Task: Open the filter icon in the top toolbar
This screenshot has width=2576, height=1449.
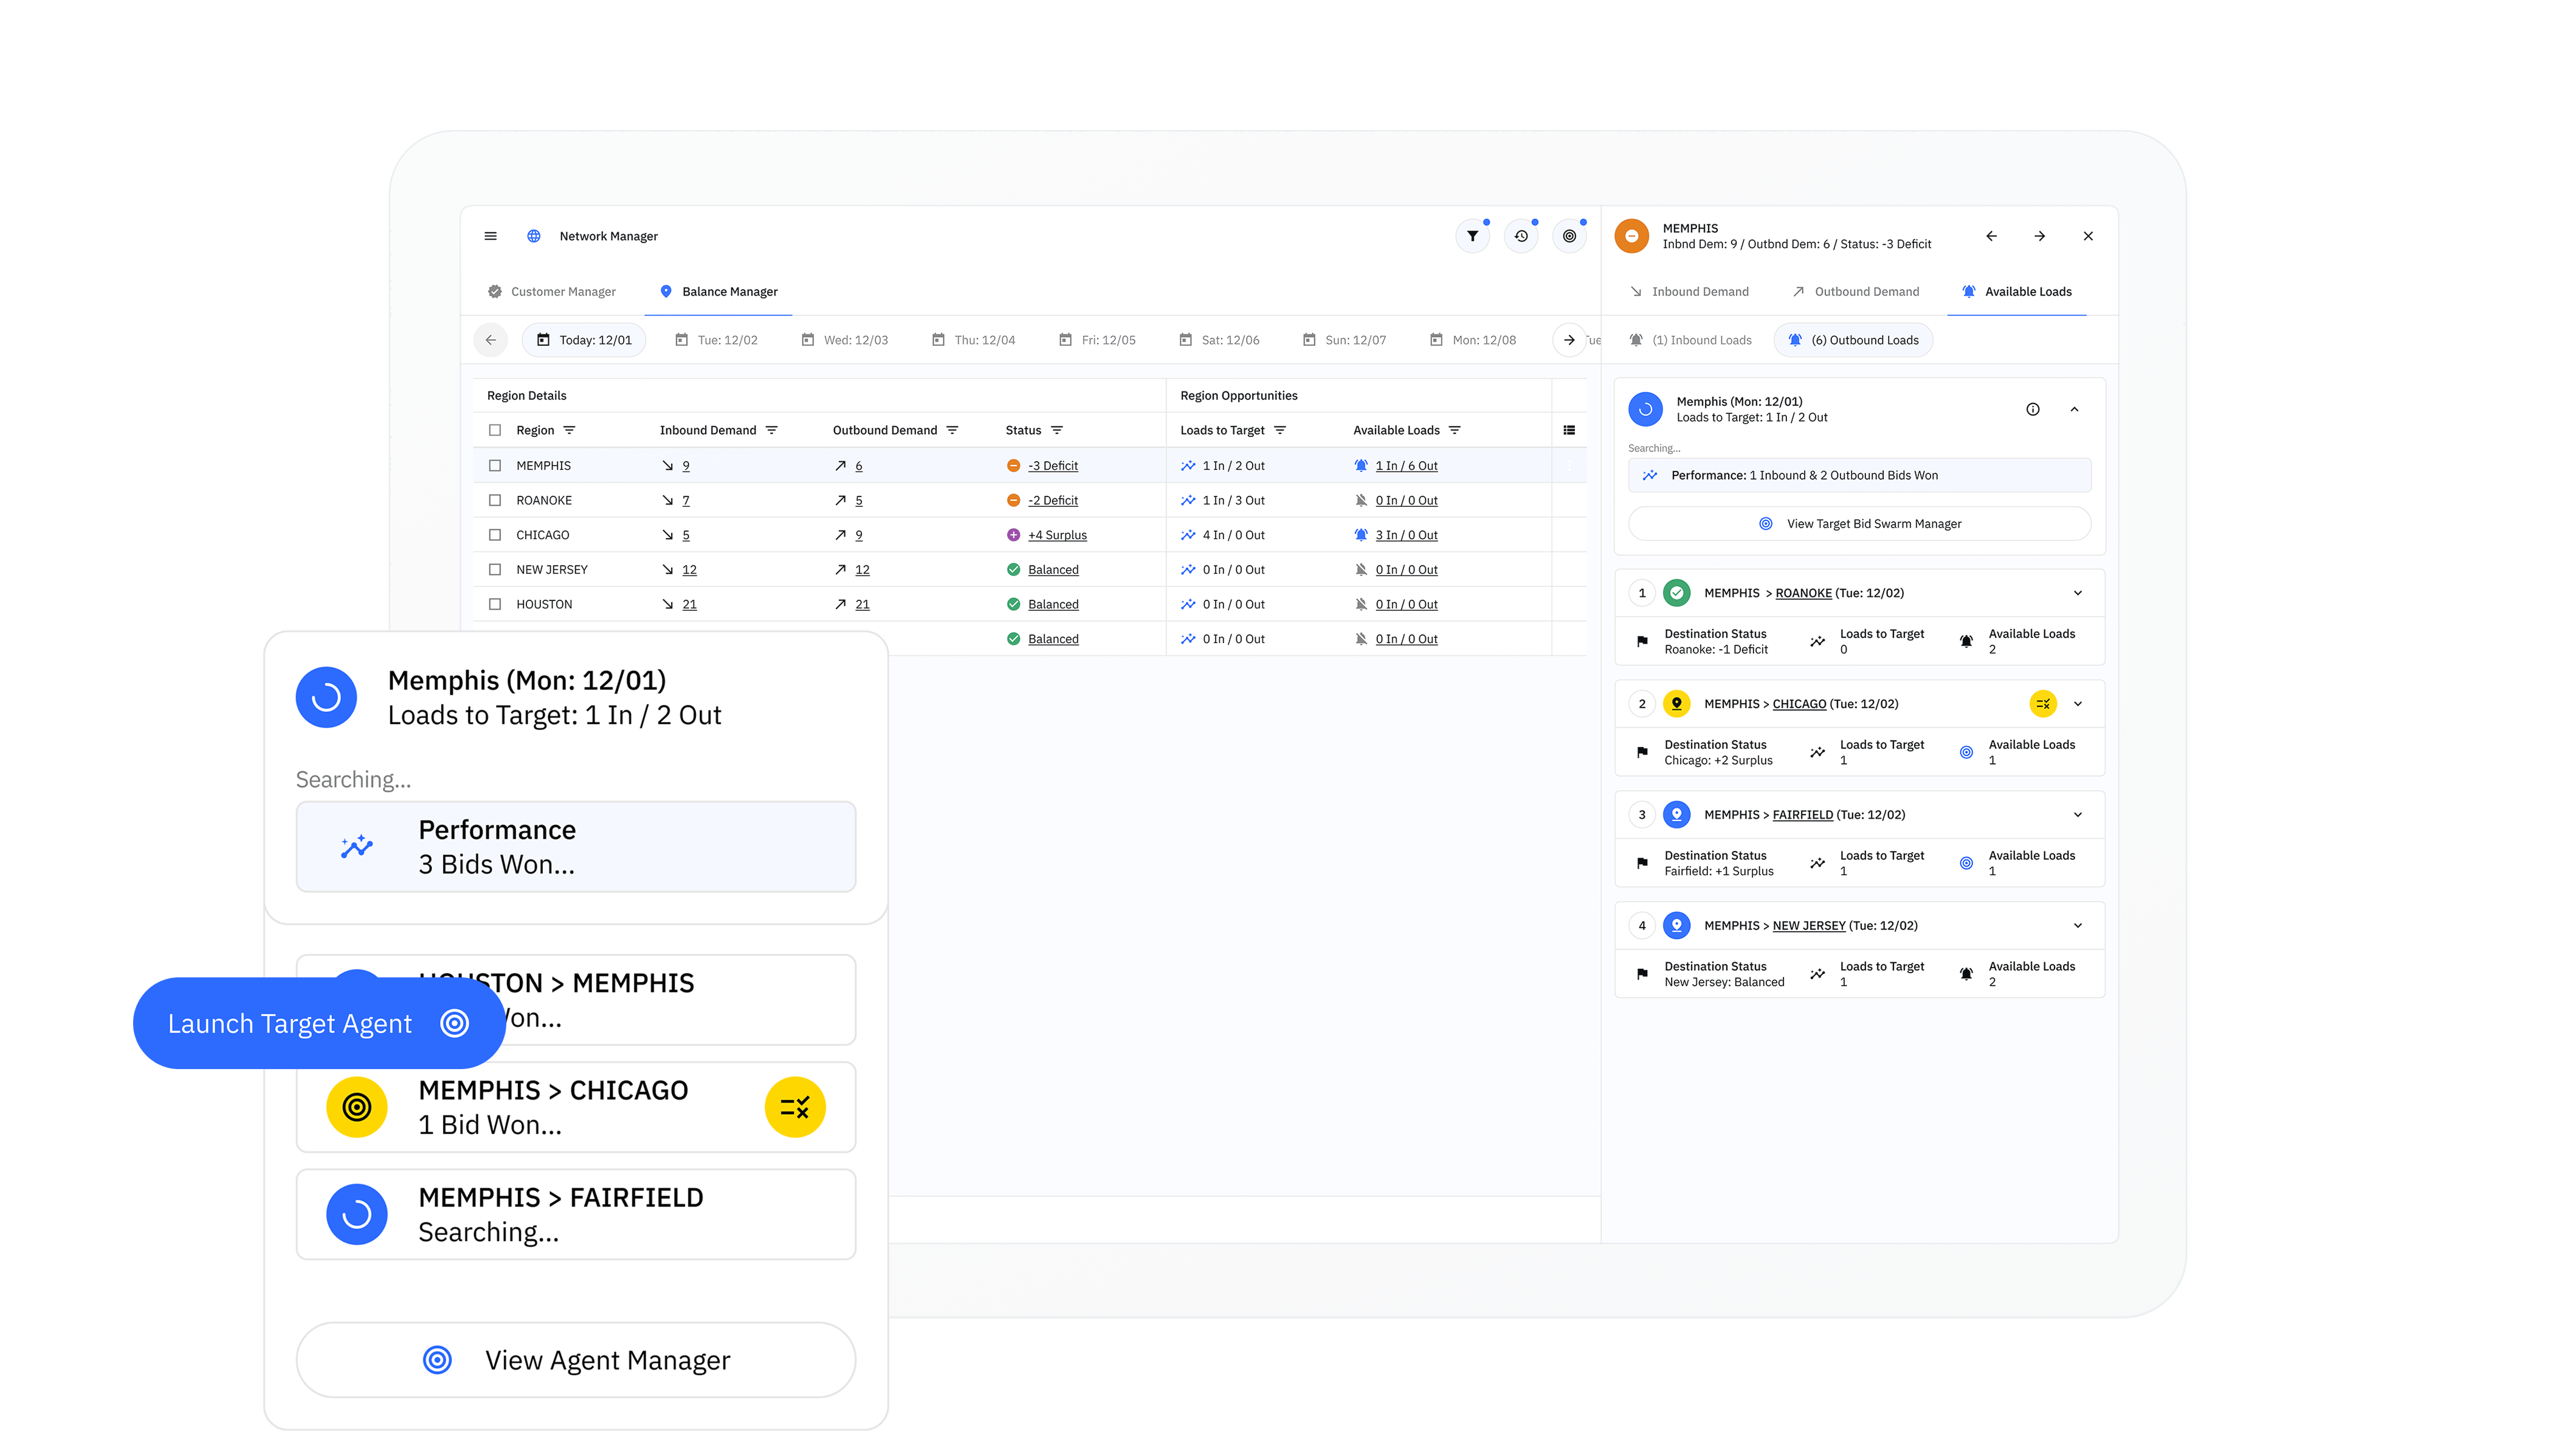Action: click(x=1473, y=236)
